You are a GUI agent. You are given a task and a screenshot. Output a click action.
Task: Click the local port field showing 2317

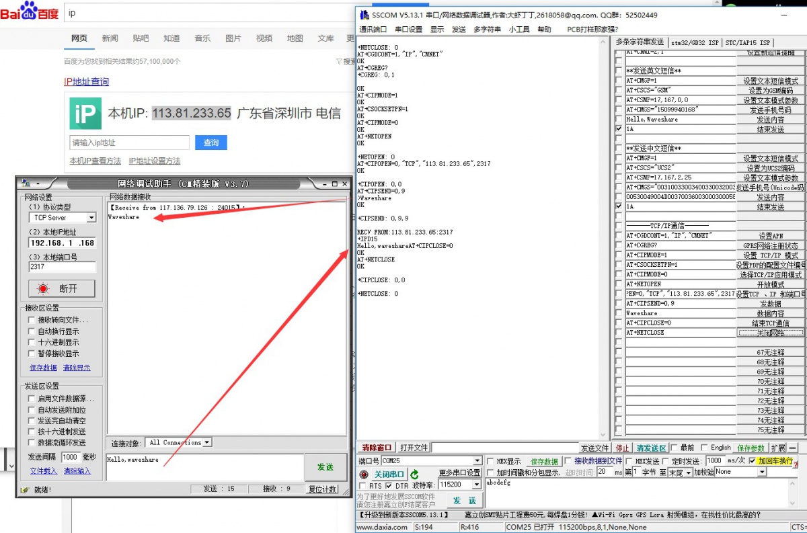tap(62, 267)
